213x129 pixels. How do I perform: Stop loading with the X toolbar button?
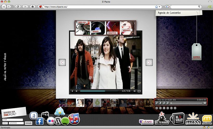tap(25, 6)
